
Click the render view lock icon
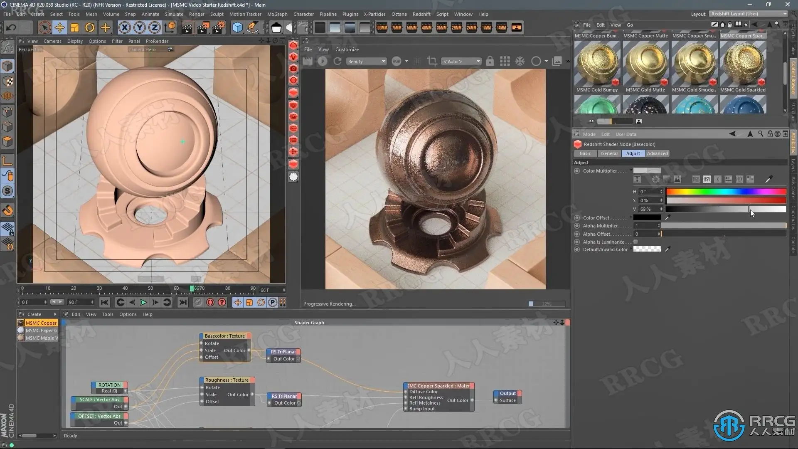[x=490, y=62]
